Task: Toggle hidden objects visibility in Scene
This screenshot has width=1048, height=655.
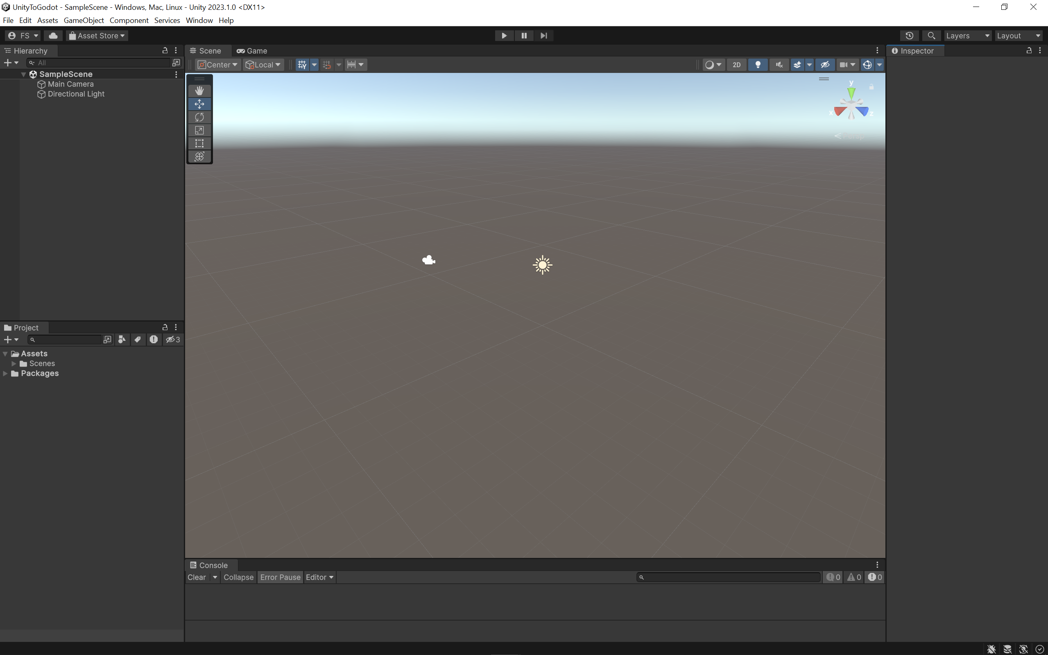Action: click(x=825, y=65)
